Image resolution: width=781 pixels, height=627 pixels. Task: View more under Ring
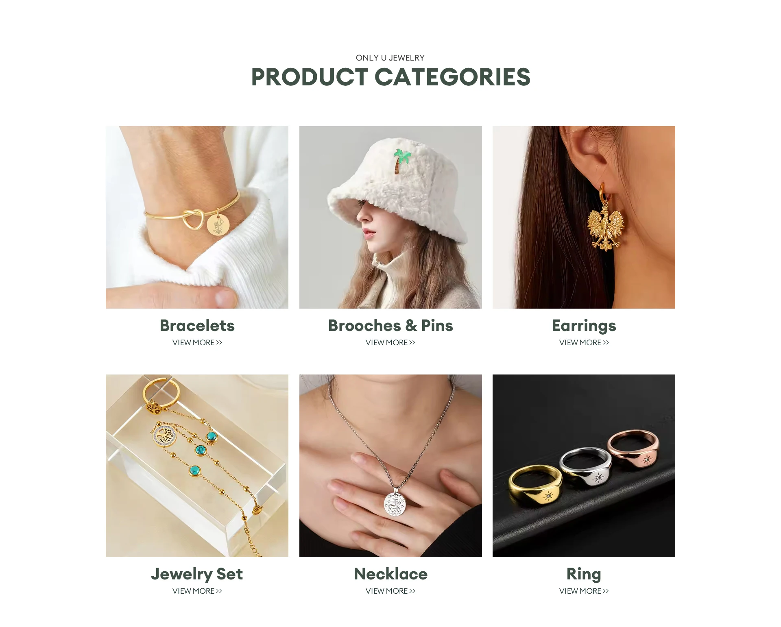click(x=584, y=591)
